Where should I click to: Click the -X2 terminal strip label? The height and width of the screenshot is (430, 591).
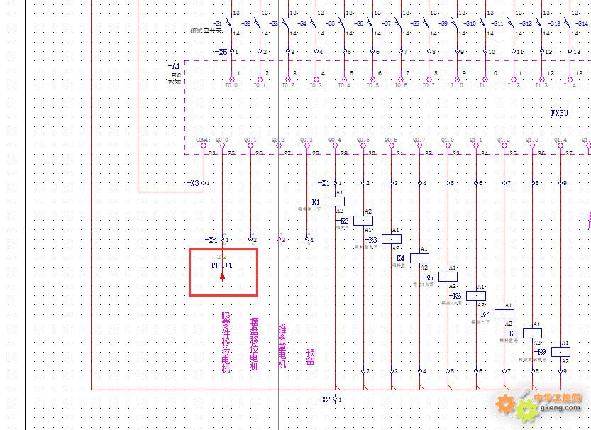[324, 399]
